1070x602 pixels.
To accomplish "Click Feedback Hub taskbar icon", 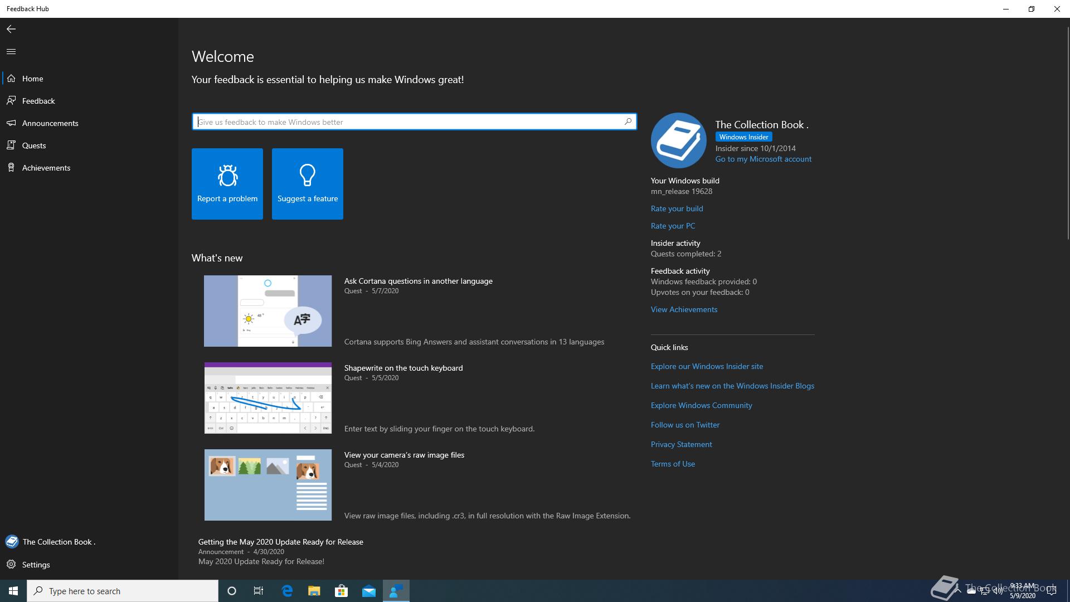I will (396, 591).
